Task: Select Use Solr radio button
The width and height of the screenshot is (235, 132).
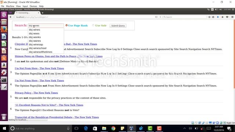Action: coord(93,25)
